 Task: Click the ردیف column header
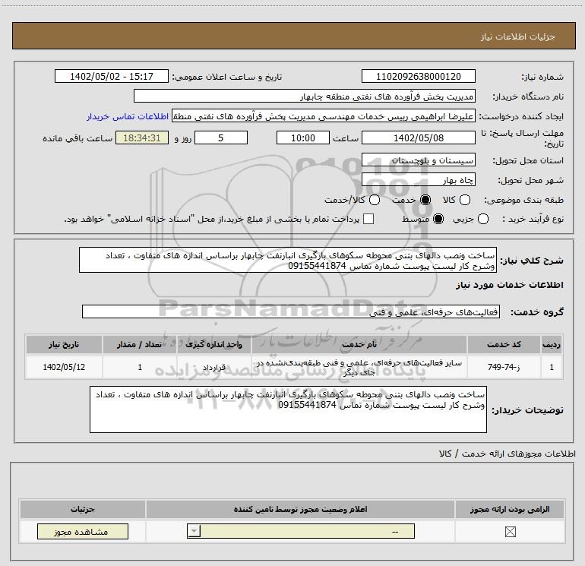(x=552, y=344)
